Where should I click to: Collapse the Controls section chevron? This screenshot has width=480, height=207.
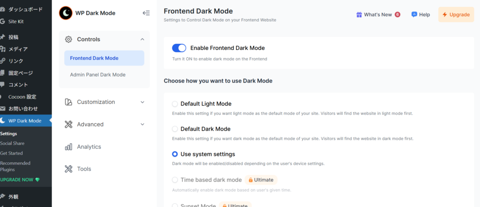pyautogui.click(x=142, y=39)
